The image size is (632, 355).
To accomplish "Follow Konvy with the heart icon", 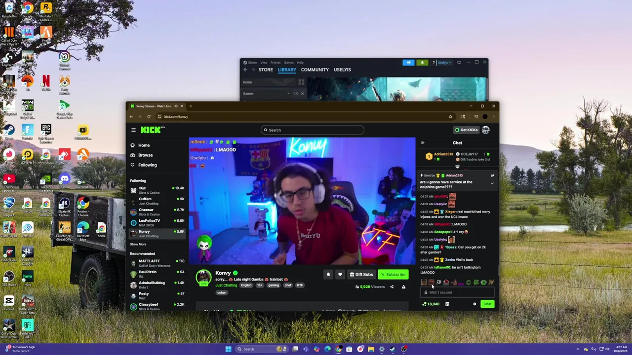I will 340,275.
